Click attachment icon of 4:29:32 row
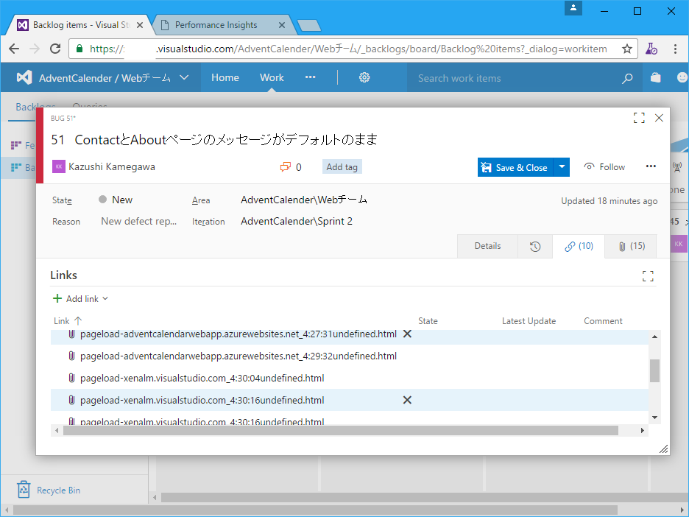The image size is (689, 517). point(71,356)
